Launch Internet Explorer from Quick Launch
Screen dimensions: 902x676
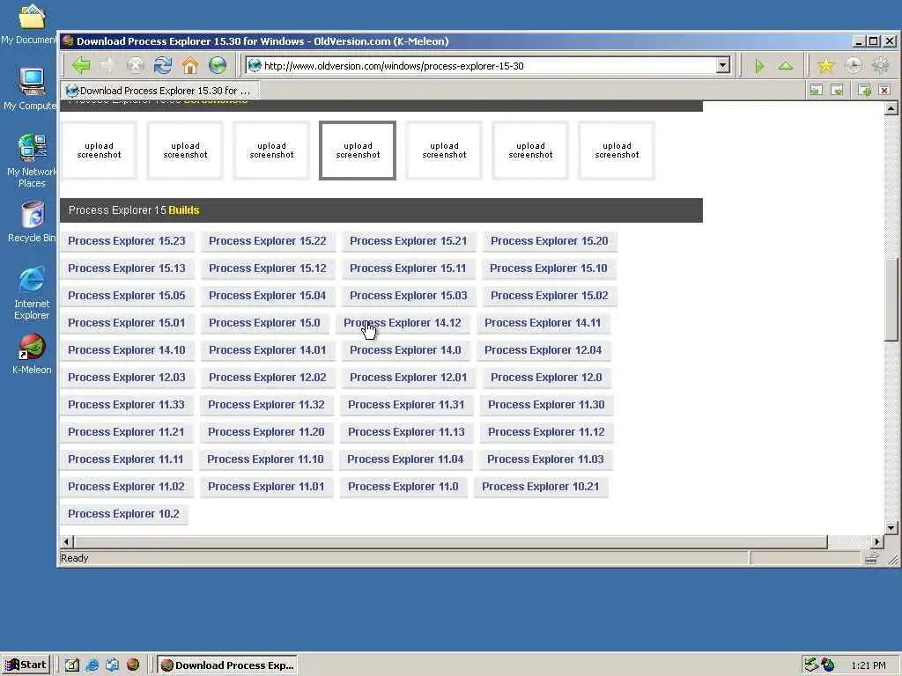tap(92, 665)
